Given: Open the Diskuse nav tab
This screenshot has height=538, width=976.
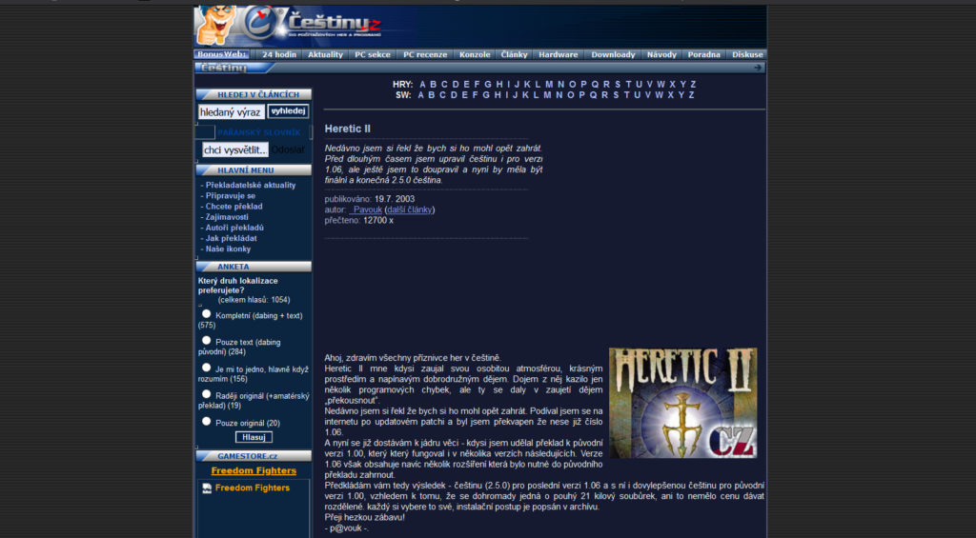Looking at the screenshot, I should [x=747, y=54].
